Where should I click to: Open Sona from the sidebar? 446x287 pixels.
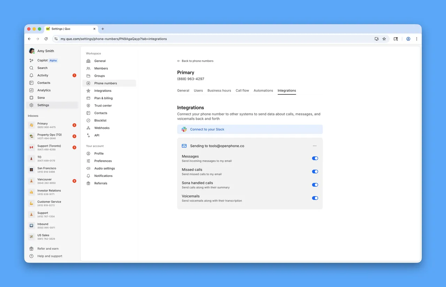click(41, 98)
